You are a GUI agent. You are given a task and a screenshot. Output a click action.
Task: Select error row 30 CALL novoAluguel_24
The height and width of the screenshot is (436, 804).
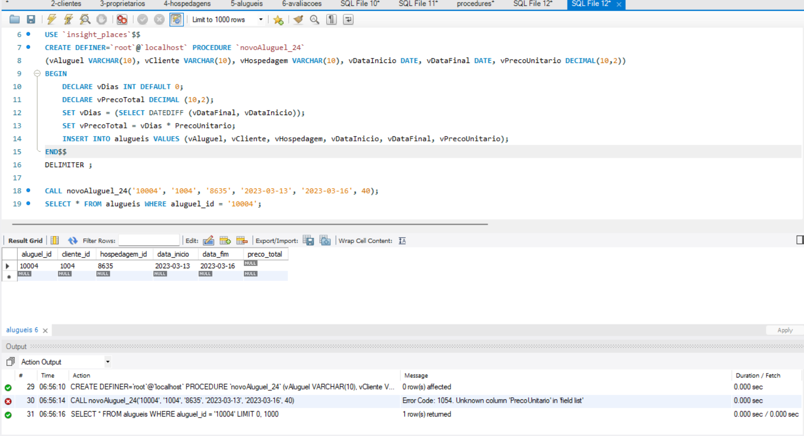pyautogui.click(x=402, y=401)
